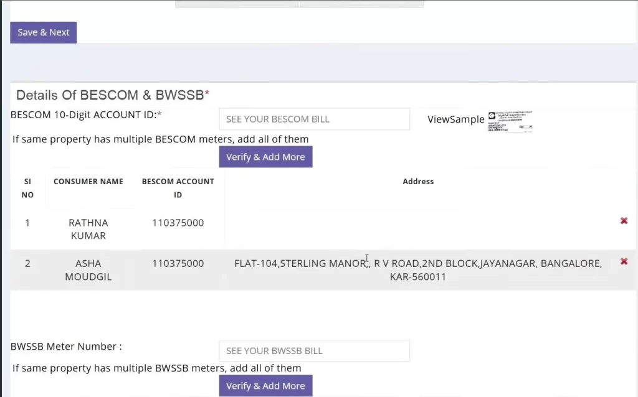Click Verify & Add More under BWSSB
638x397 pixels.
tap(265, 386)
